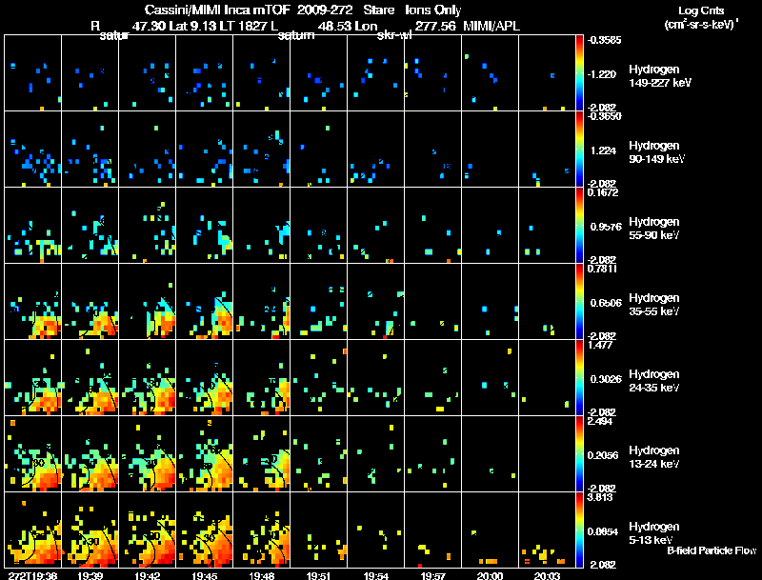Click the '19:51' time label
762x580 pixels.
tap(319, 575)
